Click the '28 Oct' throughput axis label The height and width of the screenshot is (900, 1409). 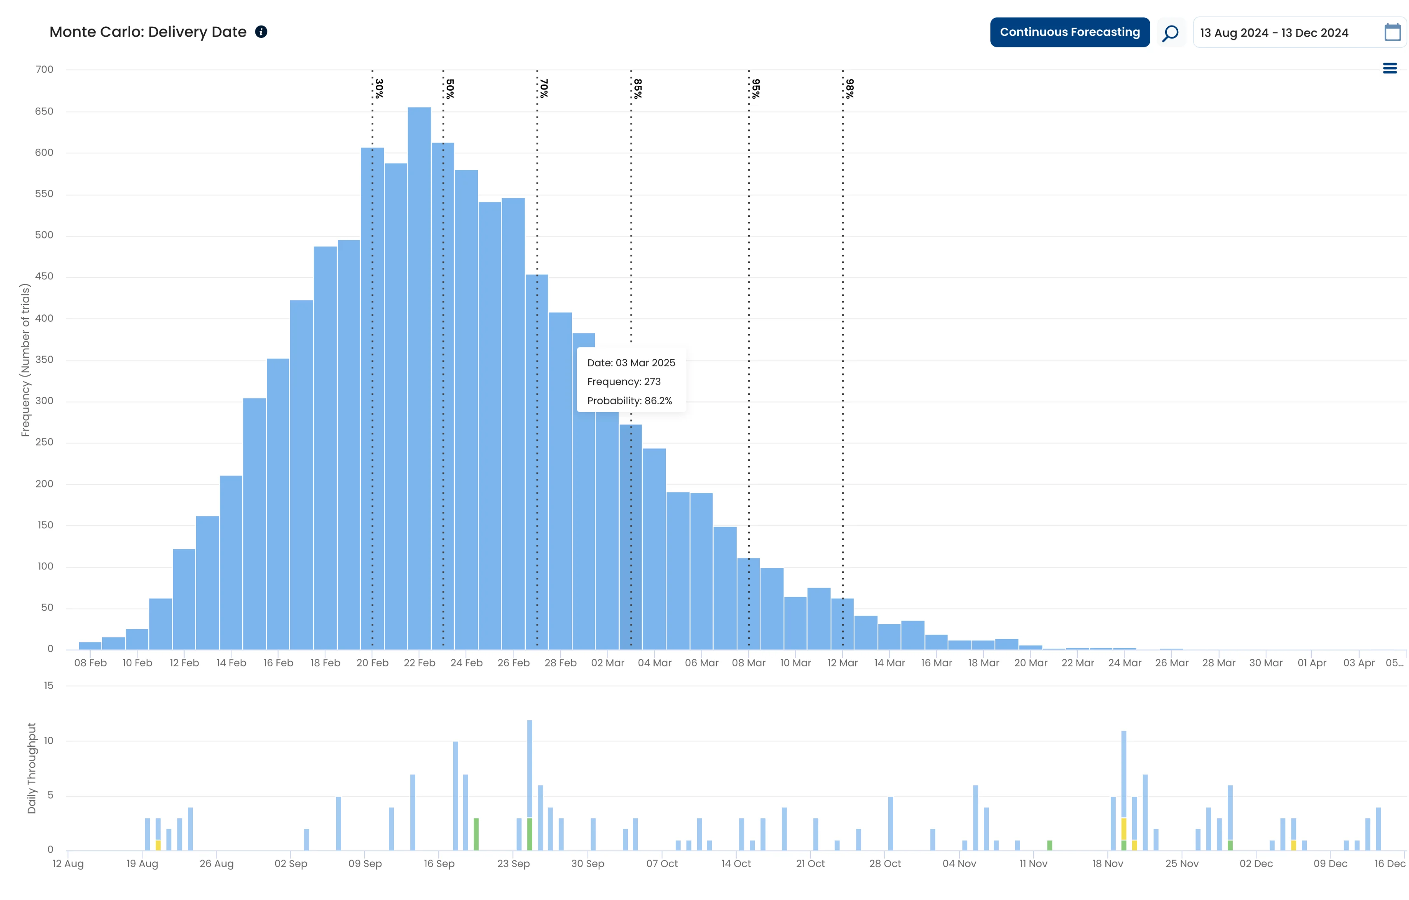click(885, 864)
